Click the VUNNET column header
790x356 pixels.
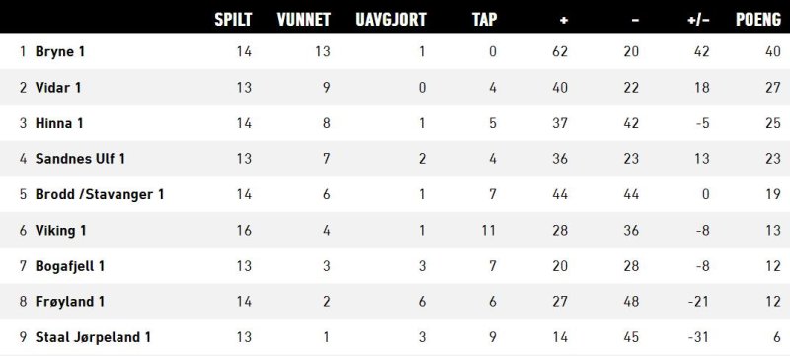[304, 19]
